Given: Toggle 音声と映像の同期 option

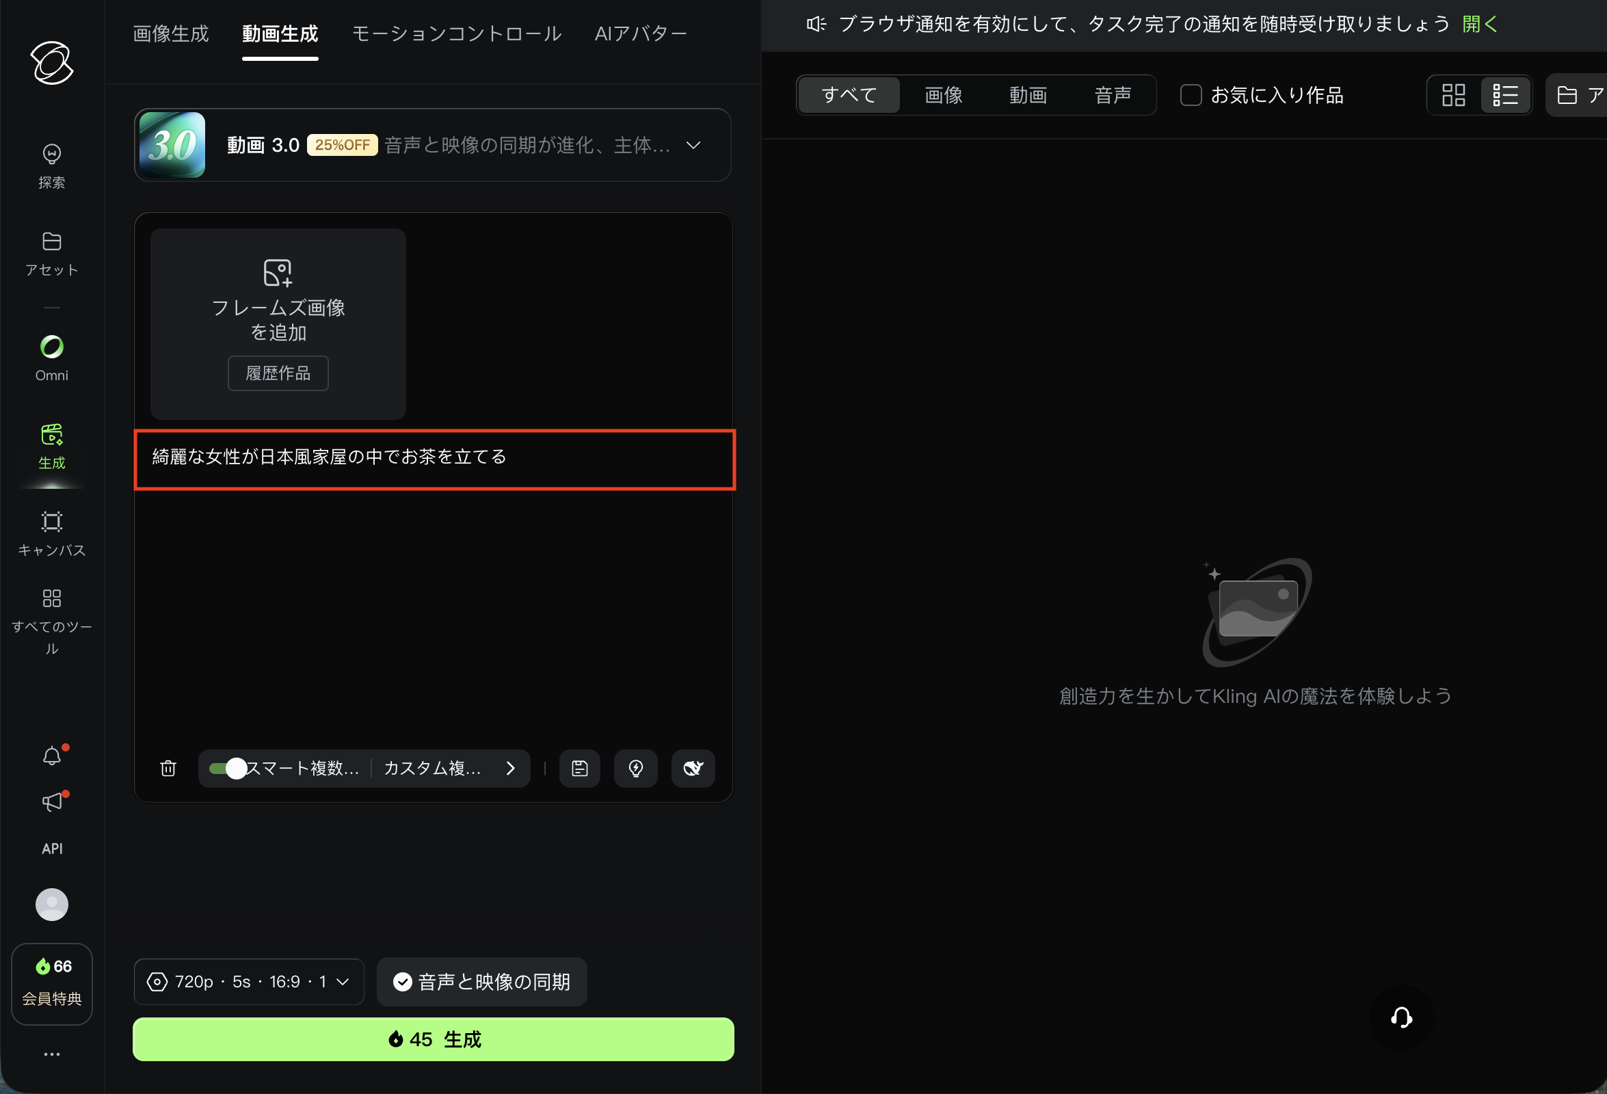Looking at the screenshot, I should point(482,981).
